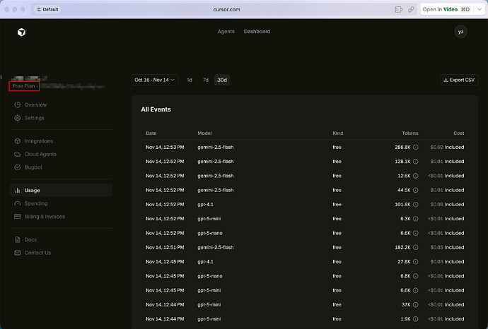Show token info for 128.1K row
The height and width of the screenshot is (329, 488).
pyautogui.click(x=415, y=162)
